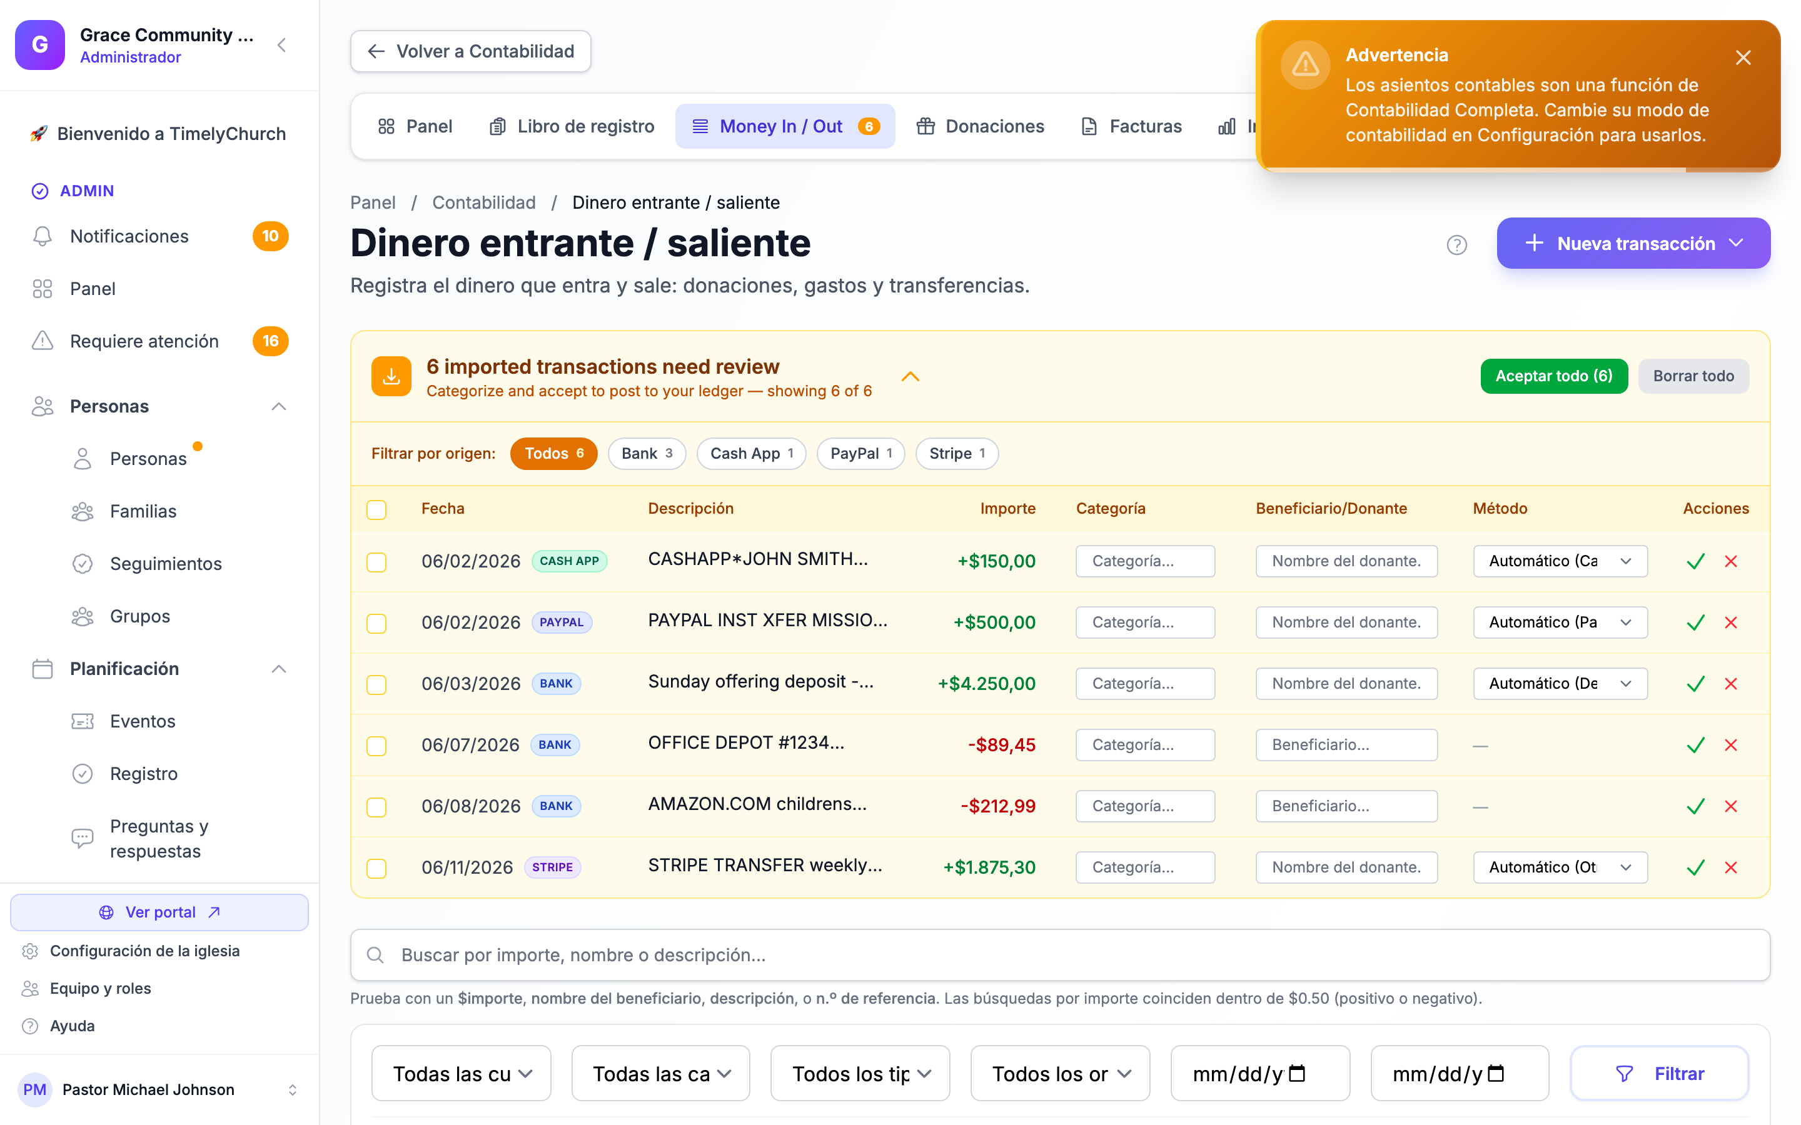Accept the STRIPE TRANSFER transaction checkmark
The image size is (1801, 1125).
(x=1695, y=867)
